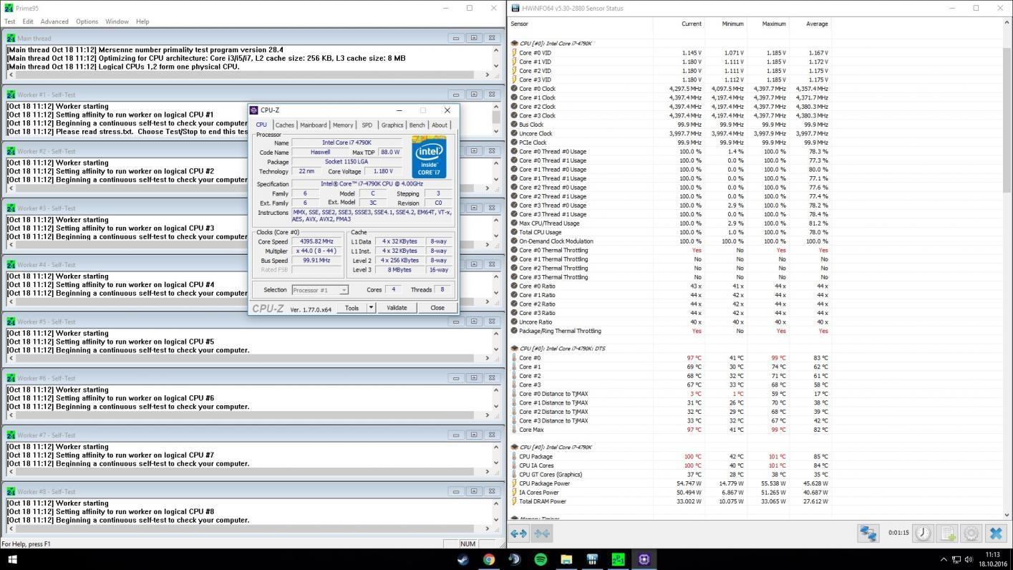This screenshot has width=1013, height=570.
Task: Switch to CPU-Z via purple taskbar icon
Action: point(644,559)
